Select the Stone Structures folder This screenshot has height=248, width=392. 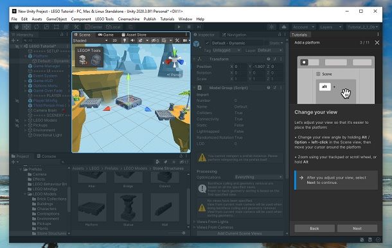point(51,233)
